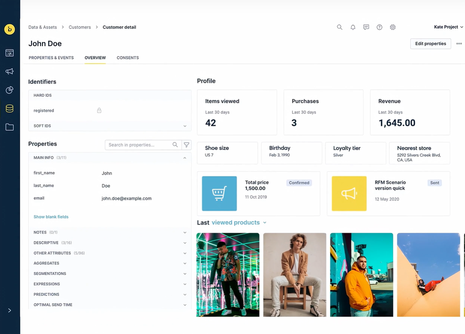Screen dimensions: 465x334
Task: Click the Shoe size card
Action: 228,153
